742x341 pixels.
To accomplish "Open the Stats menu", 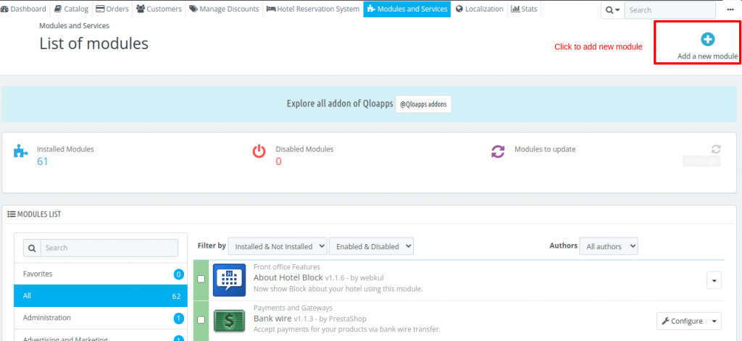I will coord(525,9).
